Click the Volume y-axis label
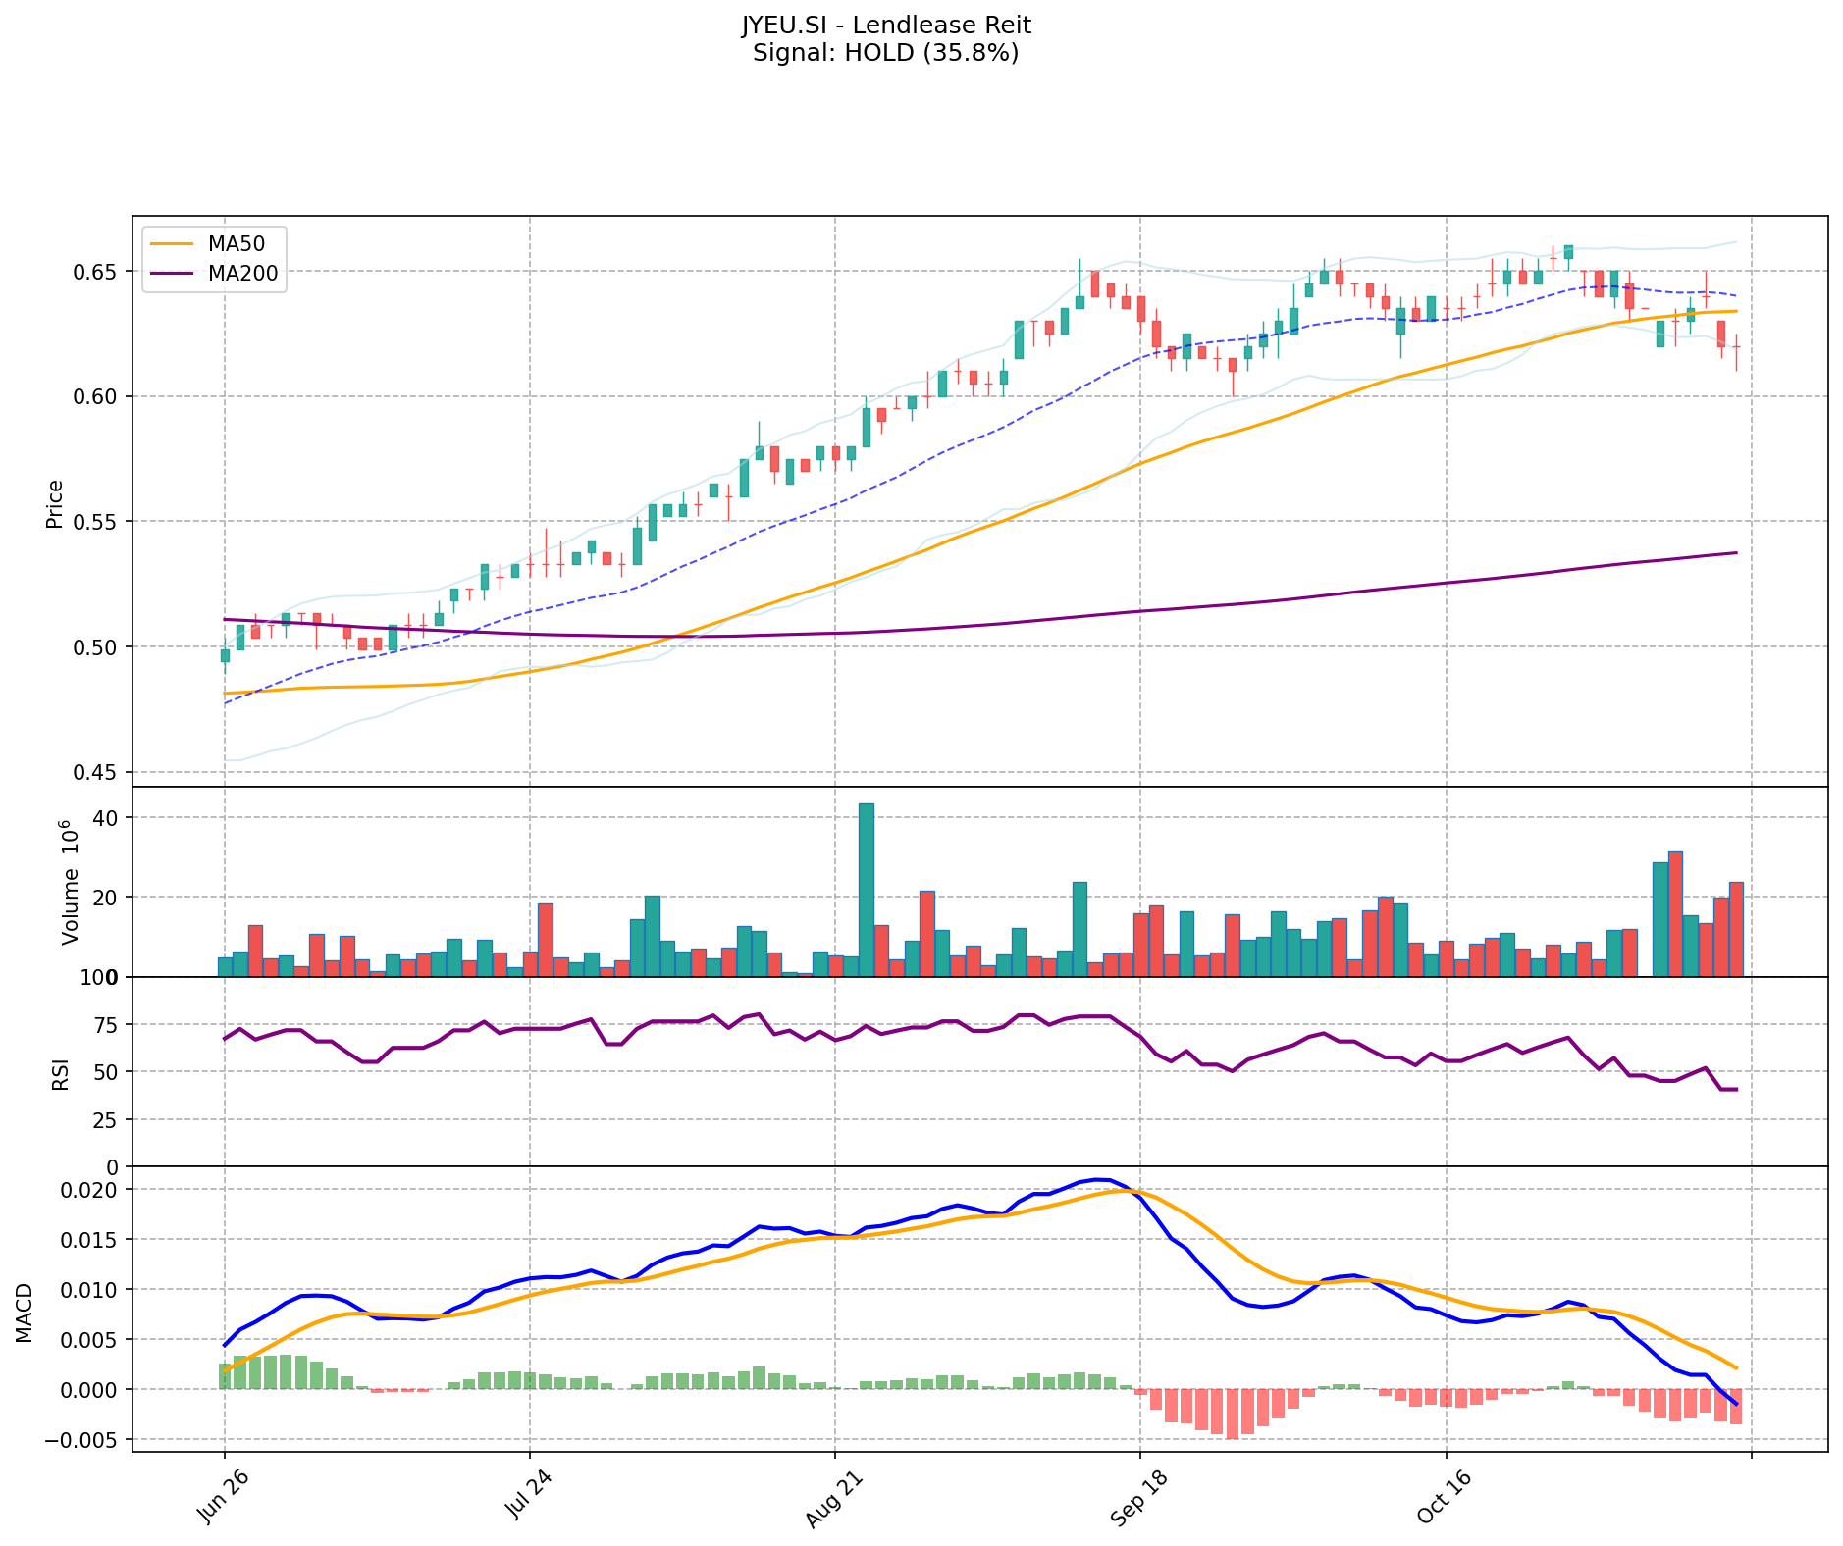This screenshot has height=1546, width=1843. (x=69, y=881)
